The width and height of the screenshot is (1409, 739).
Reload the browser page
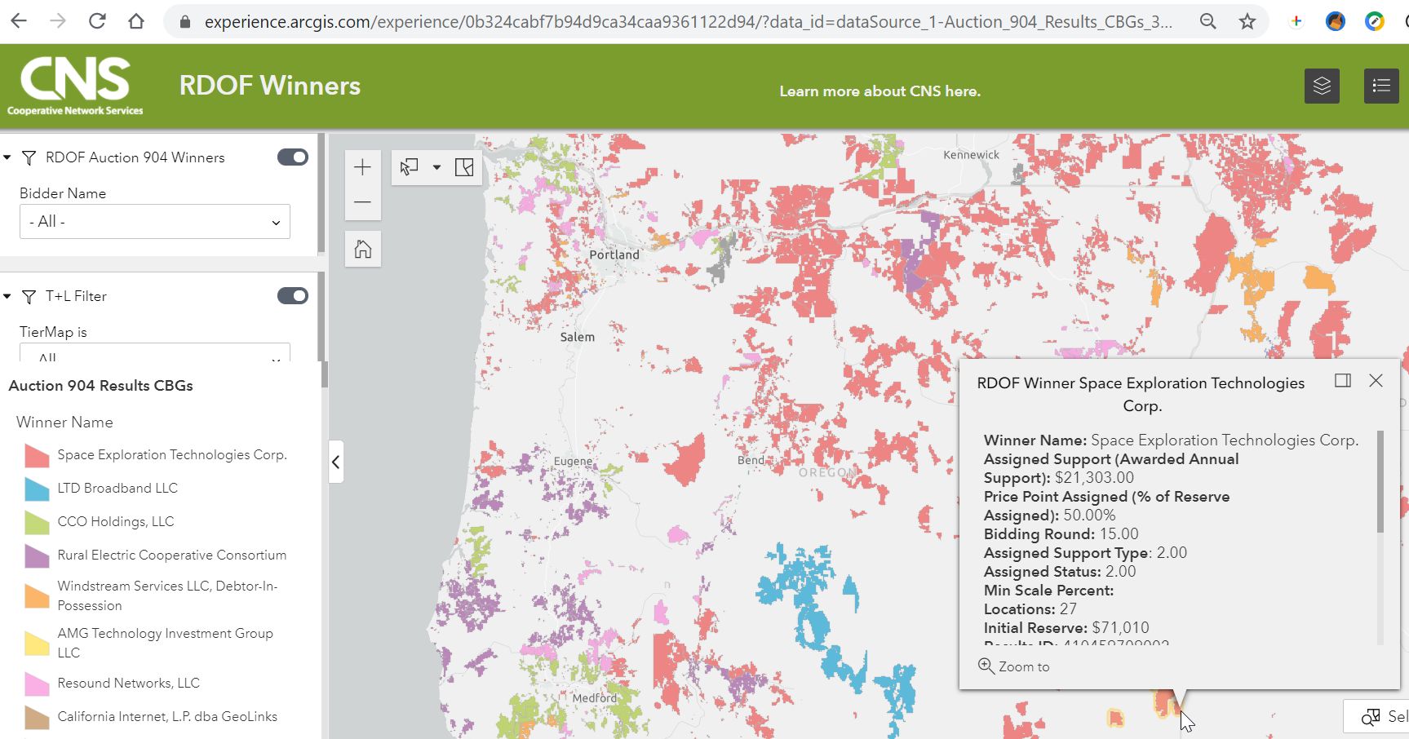[97, 21]
